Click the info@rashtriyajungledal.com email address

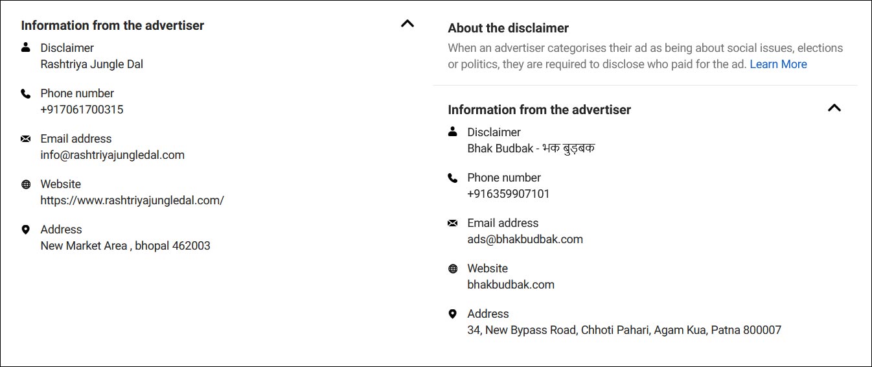(x=113, y=155)
